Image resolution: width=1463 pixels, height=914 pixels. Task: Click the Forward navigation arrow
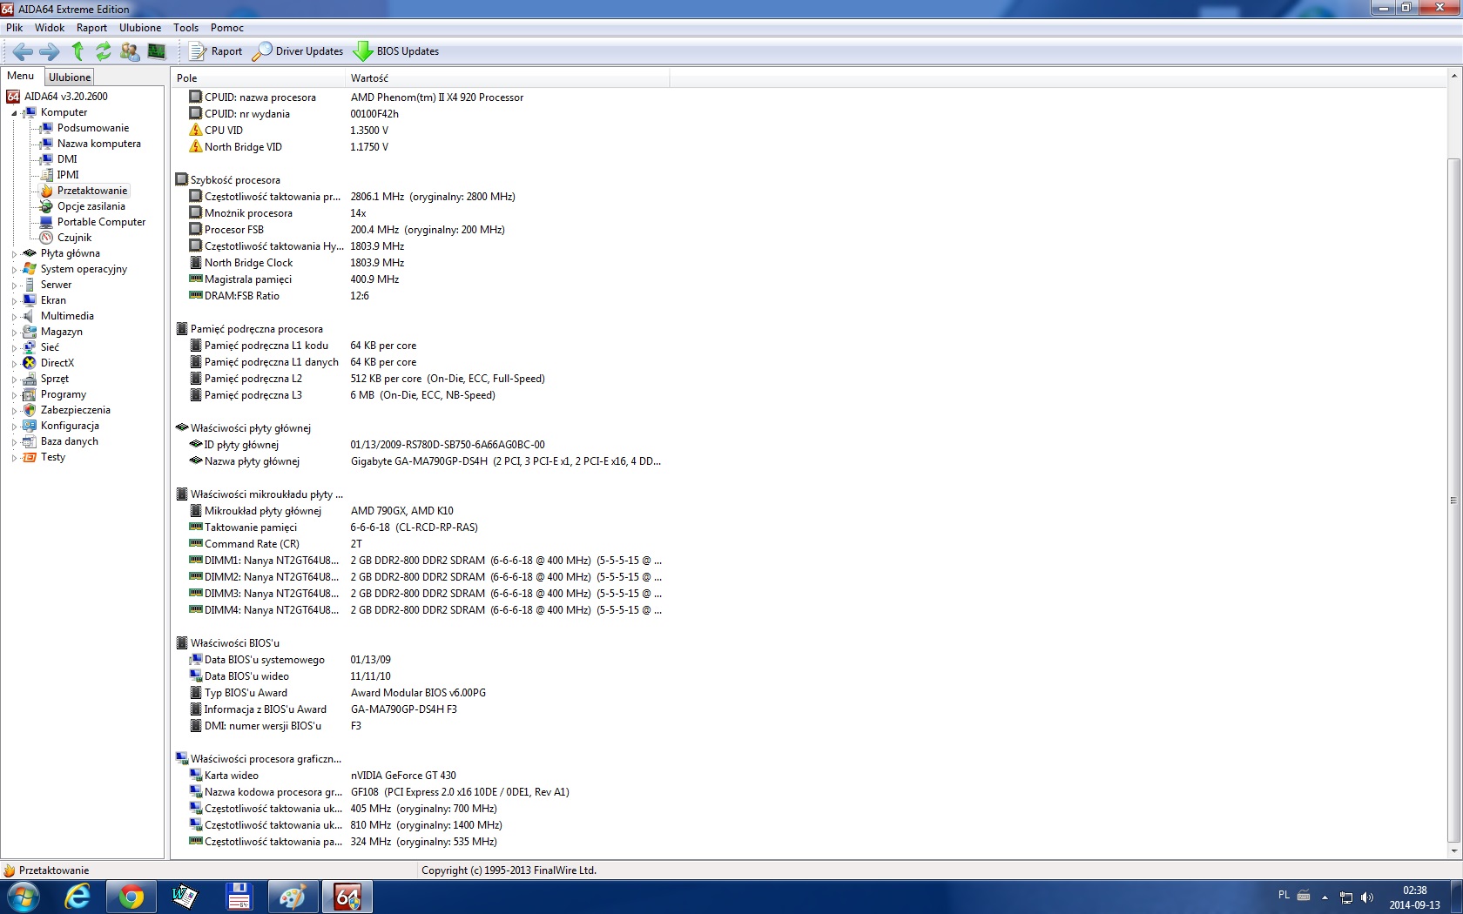[x=50, y=51]
